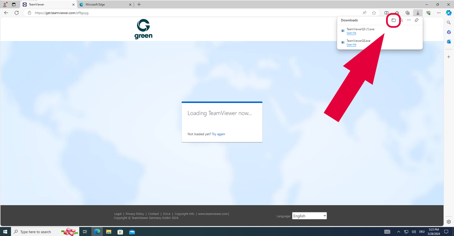Open the Contact footer link
Image resolution: width=454 pixels, height=236 pixels.
[154, 214]
